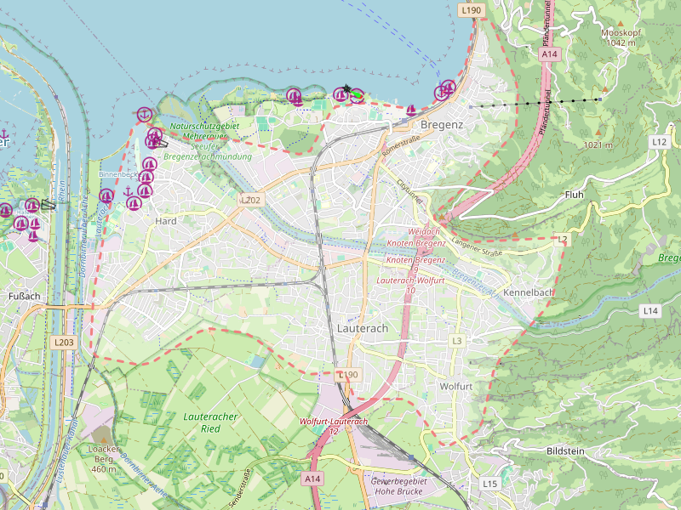Click the Bildstein village label
Screen dimensions: 681x510
(x=566, y=450)
